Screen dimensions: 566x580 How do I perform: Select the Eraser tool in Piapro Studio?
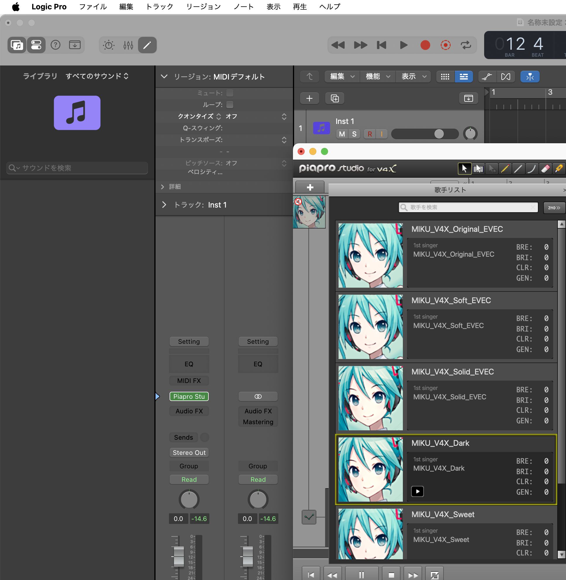(x=545, y=169)
